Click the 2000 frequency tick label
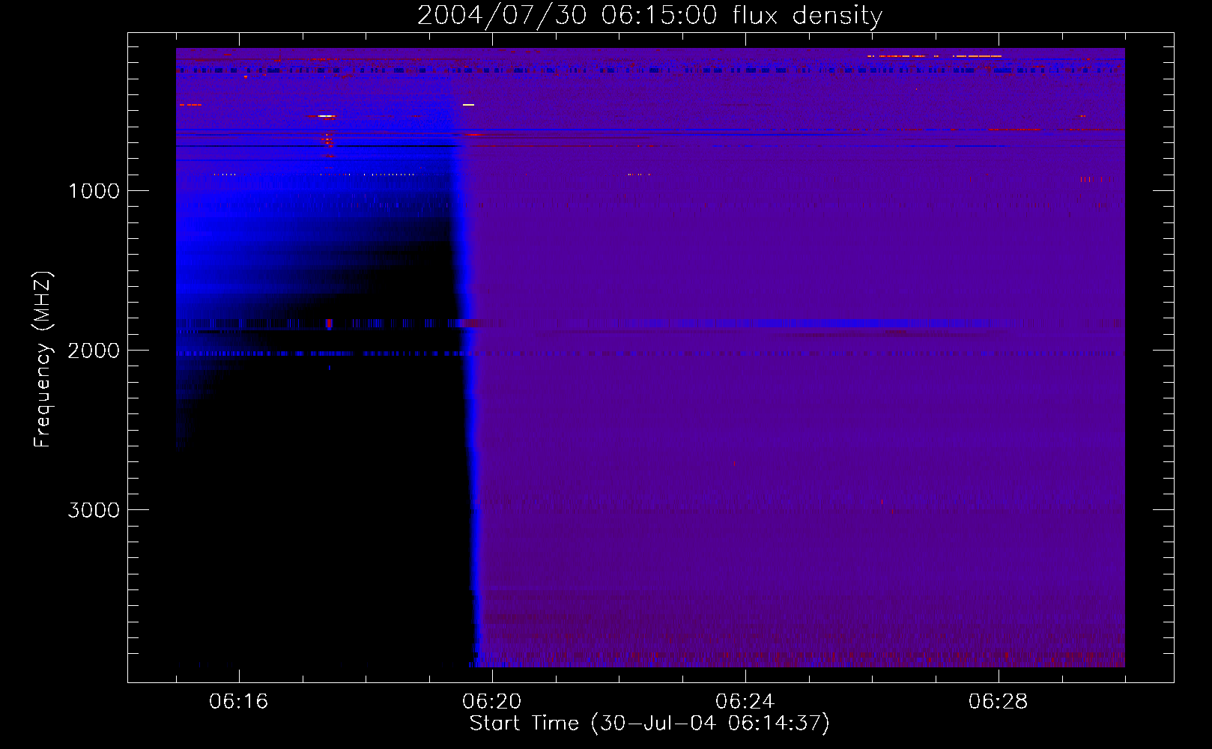The image size is (1212, 749). (x=94, y=351)
